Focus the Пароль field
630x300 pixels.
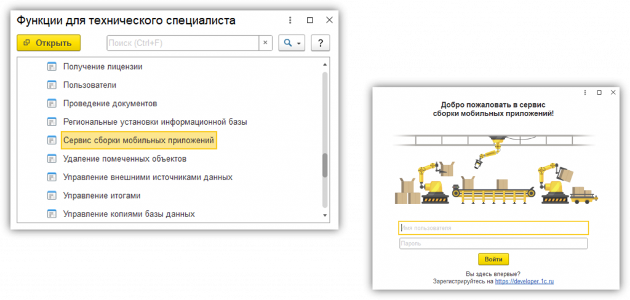[493, 243]
